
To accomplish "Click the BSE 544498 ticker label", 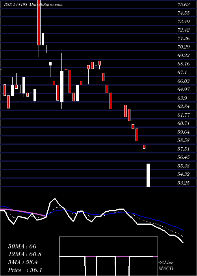I will click(x=15, y=4).
